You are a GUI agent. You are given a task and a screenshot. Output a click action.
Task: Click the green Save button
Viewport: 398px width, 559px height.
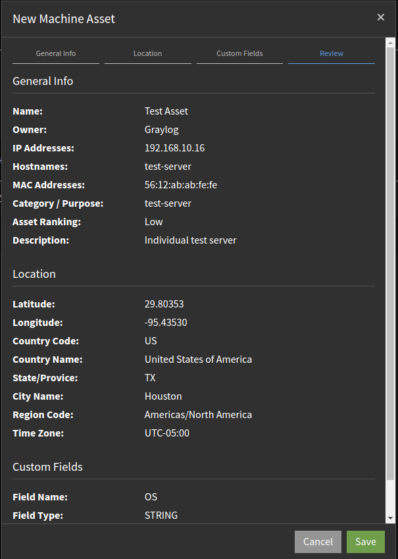pos(366,541)
